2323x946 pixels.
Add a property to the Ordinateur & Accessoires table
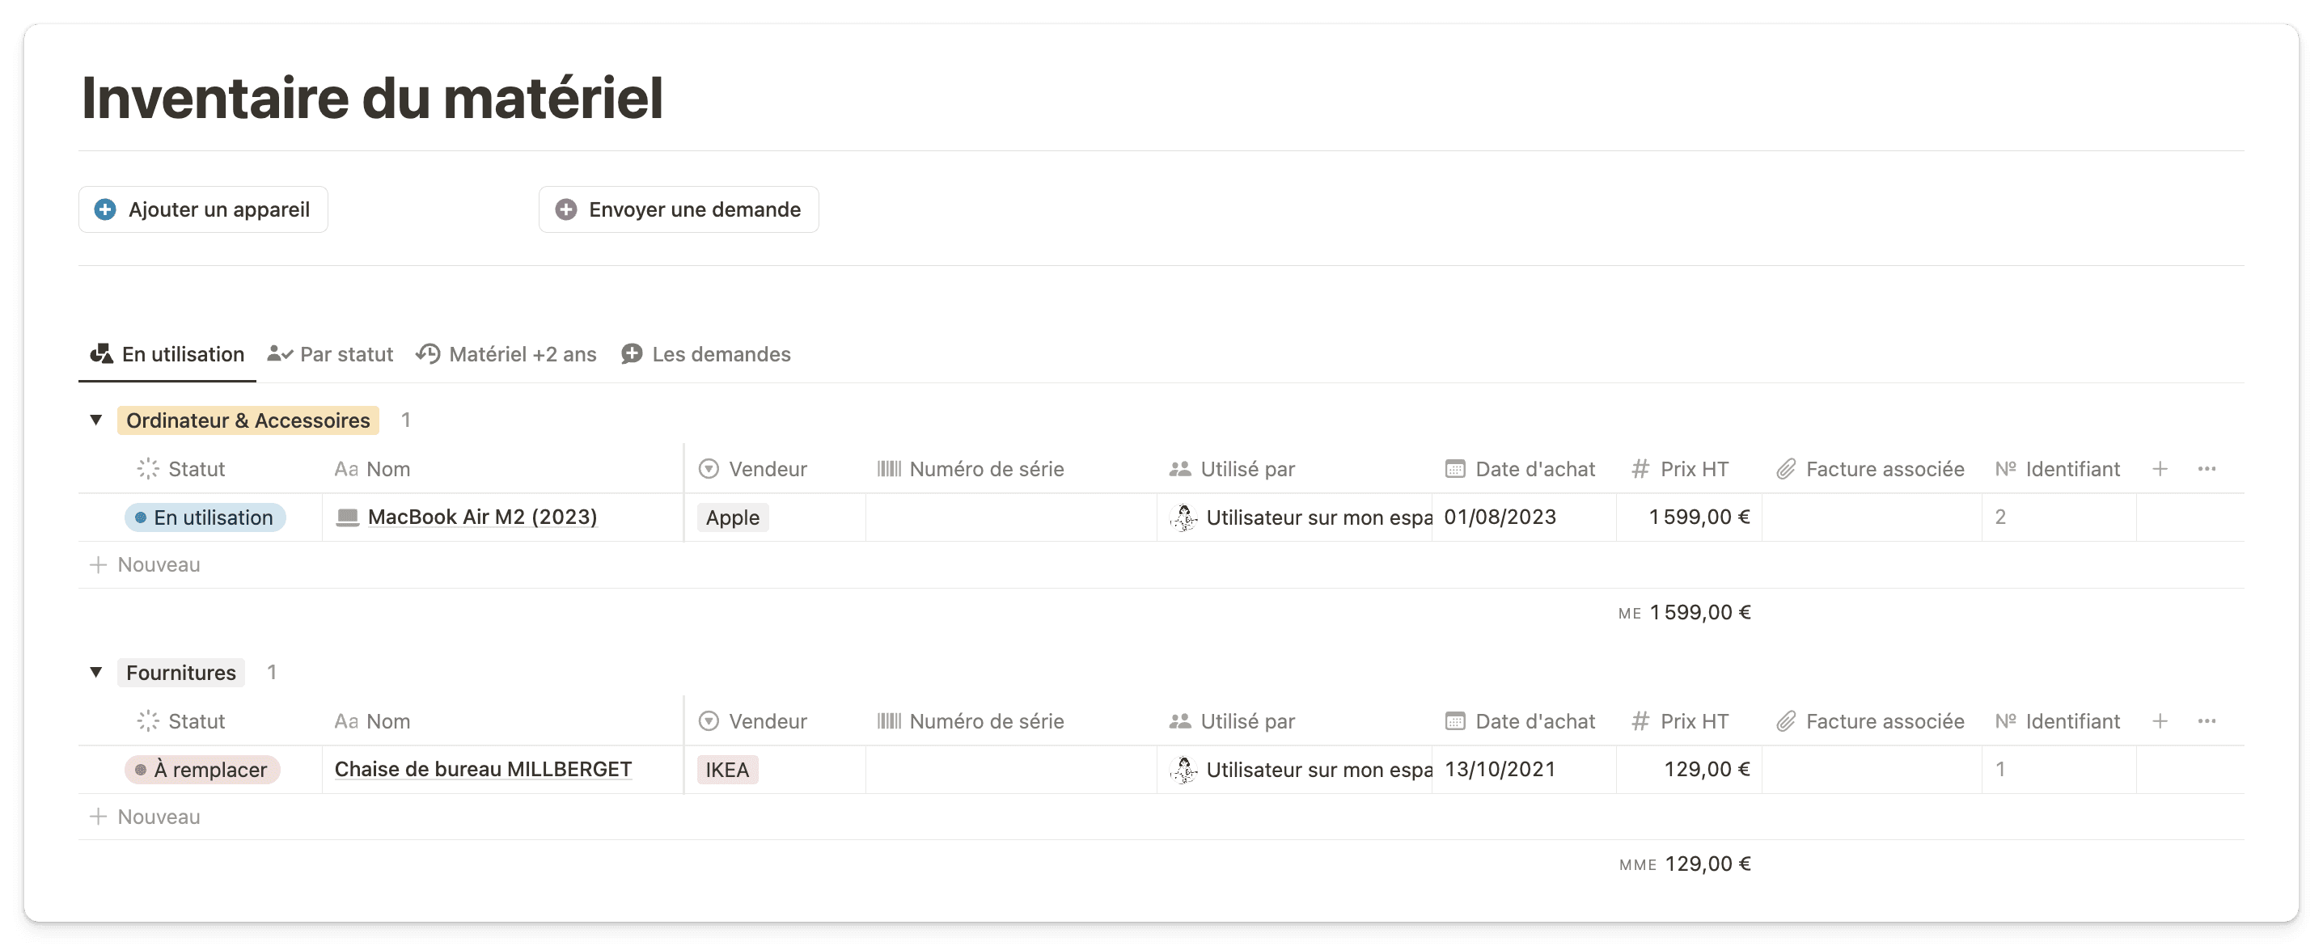pos(2159,468)
